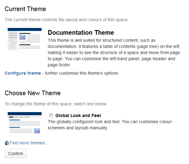Click the dark blue header bar in Documentation preview
Image resolution: width=189 pixels, height=164 pixels.
click(25, 29)
